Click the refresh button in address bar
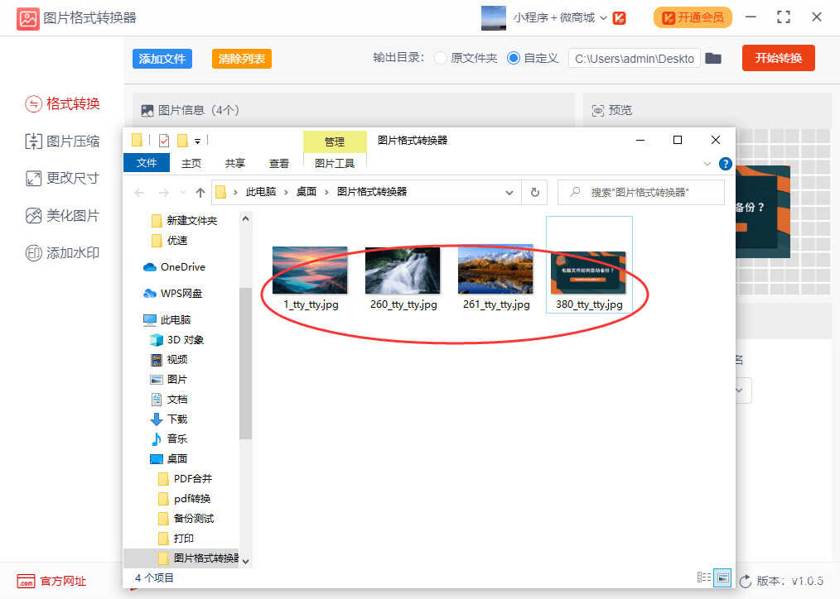This screenshot has height=599, width=840. [x=534, y=192]
